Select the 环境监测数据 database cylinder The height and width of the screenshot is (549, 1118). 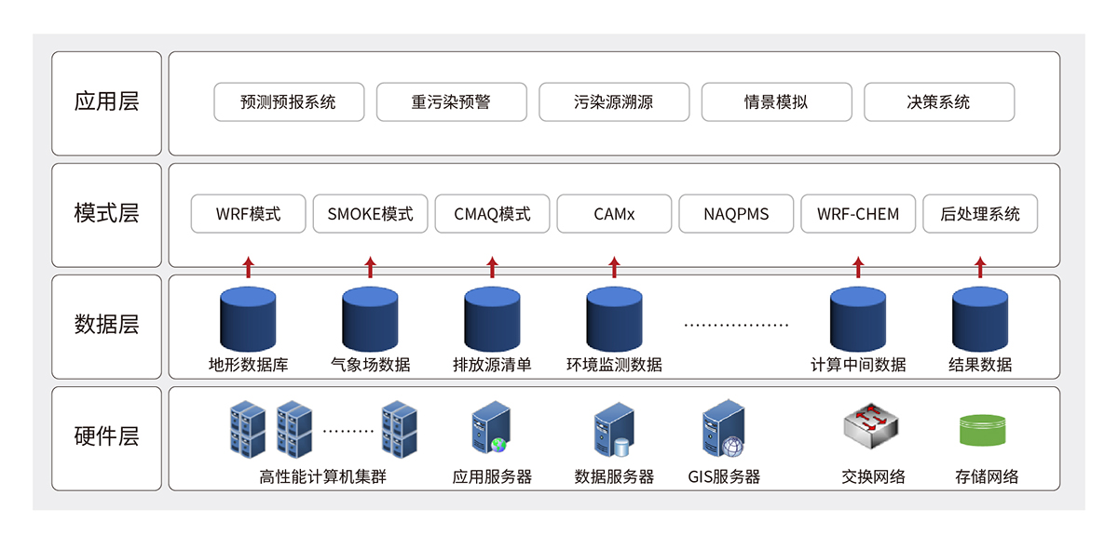click(614, 319)
